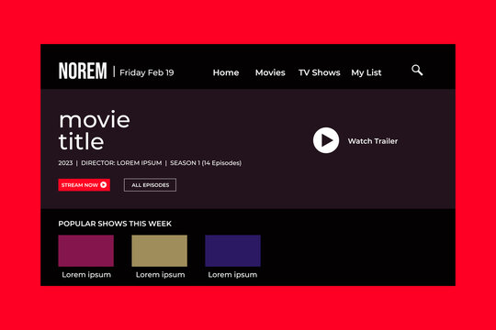Click 'Lorem ipsum' caption under blue thumbnail
This screenshot has width=496, height=330.
pos(232,275)
